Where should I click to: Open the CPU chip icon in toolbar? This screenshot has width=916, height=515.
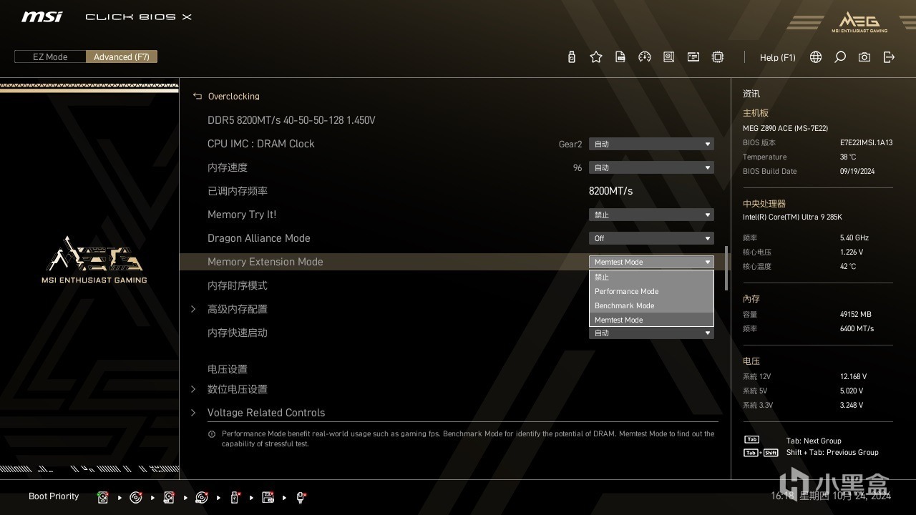718,57
